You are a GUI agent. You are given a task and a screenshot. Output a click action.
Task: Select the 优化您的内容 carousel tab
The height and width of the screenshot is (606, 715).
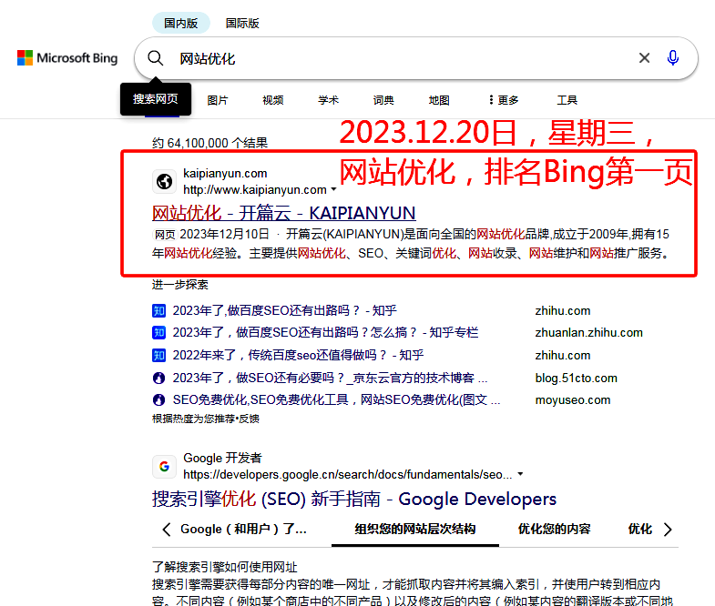pyautogui.click(x=554, y=529)
